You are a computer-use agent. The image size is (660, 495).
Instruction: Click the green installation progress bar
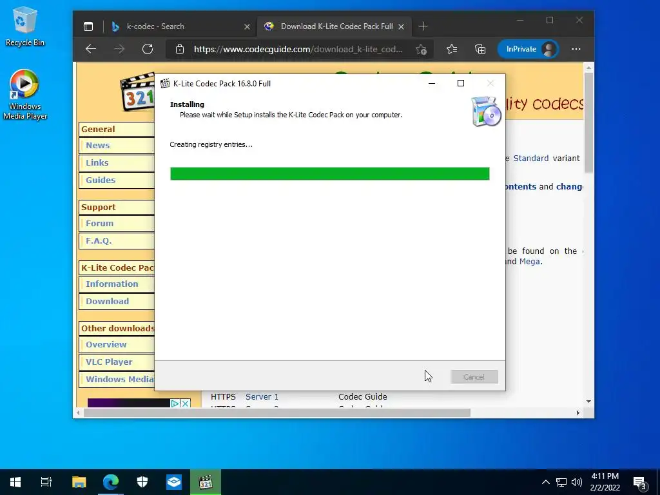click(329, 173)
